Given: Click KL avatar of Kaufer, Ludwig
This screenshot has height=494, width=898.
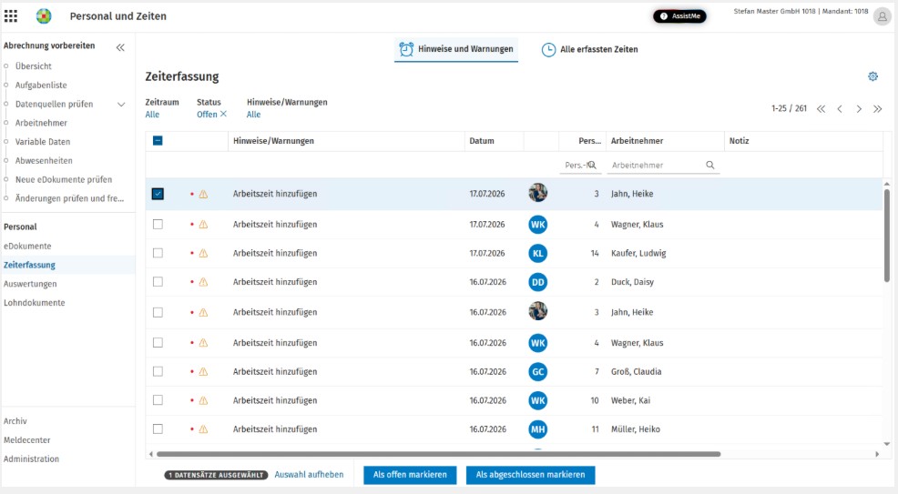Looking at the screenshot, I should coord(537,253).
